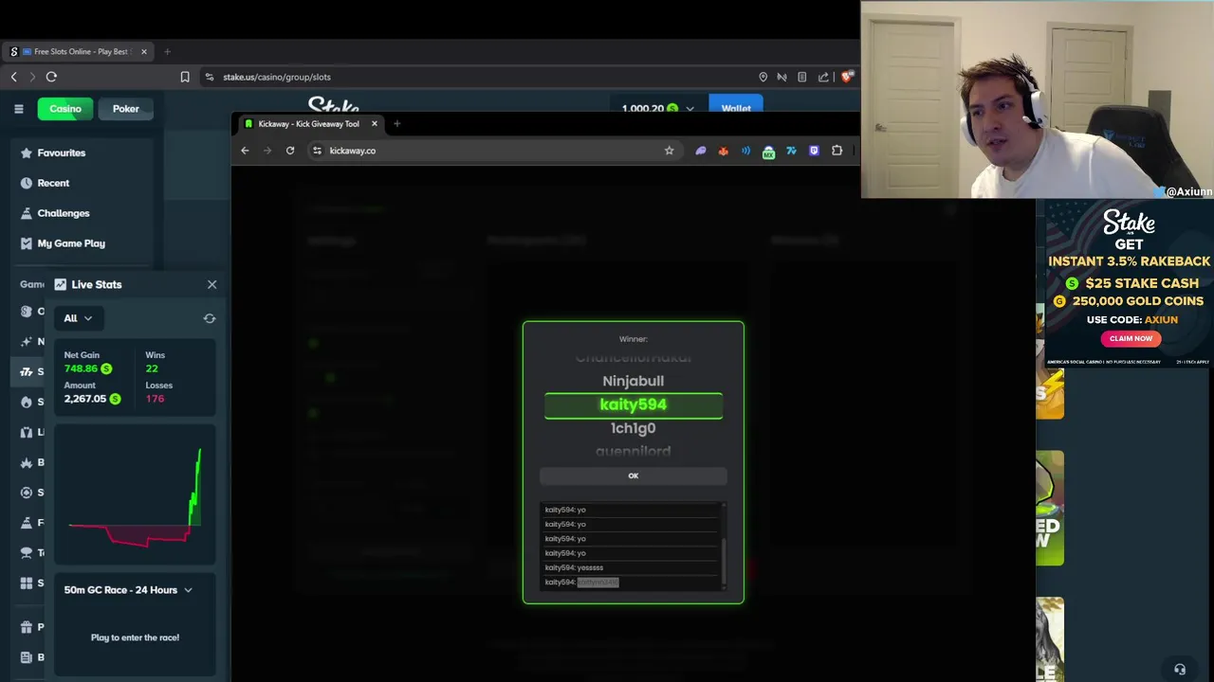Click the Wins count 22

pos(152,368)
